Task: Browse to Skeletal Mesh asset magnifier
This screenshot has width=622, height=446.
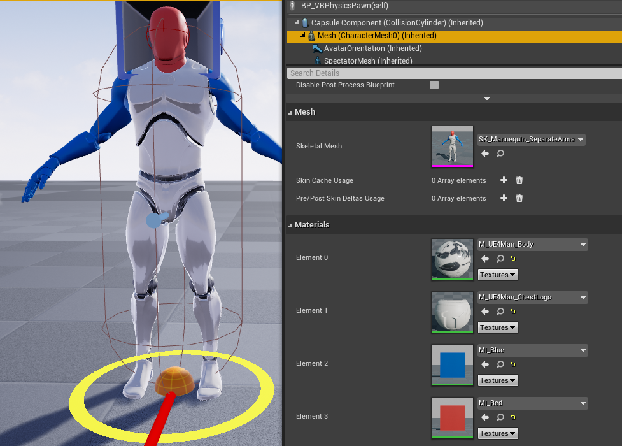Action: 500,154
